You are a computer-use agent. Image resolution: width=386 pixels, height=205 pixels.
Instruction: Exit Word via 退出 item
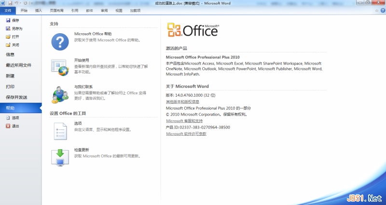point(13,126)
